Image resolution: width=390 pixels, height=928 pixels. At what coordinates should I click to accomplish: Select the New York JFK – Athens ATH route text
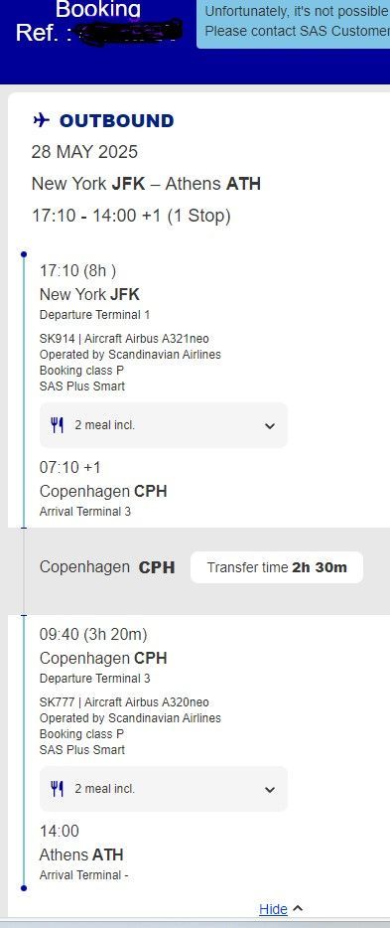click(x=146, y=184)
